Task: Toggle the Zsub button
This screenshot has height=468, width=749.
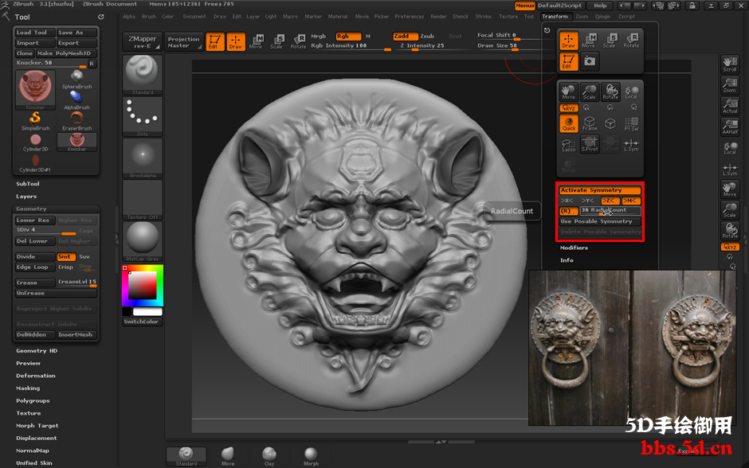Action: tap(427, 37)
